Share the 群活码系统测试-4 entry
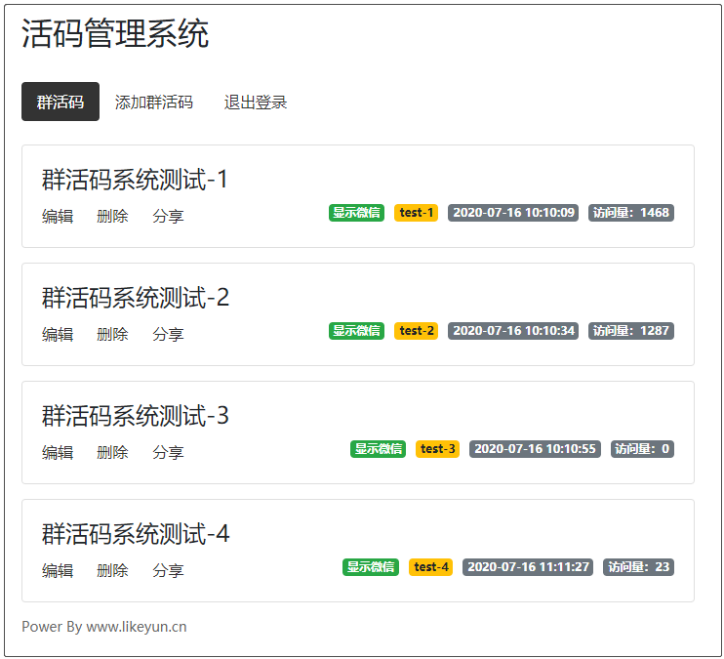 click(x=168, y=570)
